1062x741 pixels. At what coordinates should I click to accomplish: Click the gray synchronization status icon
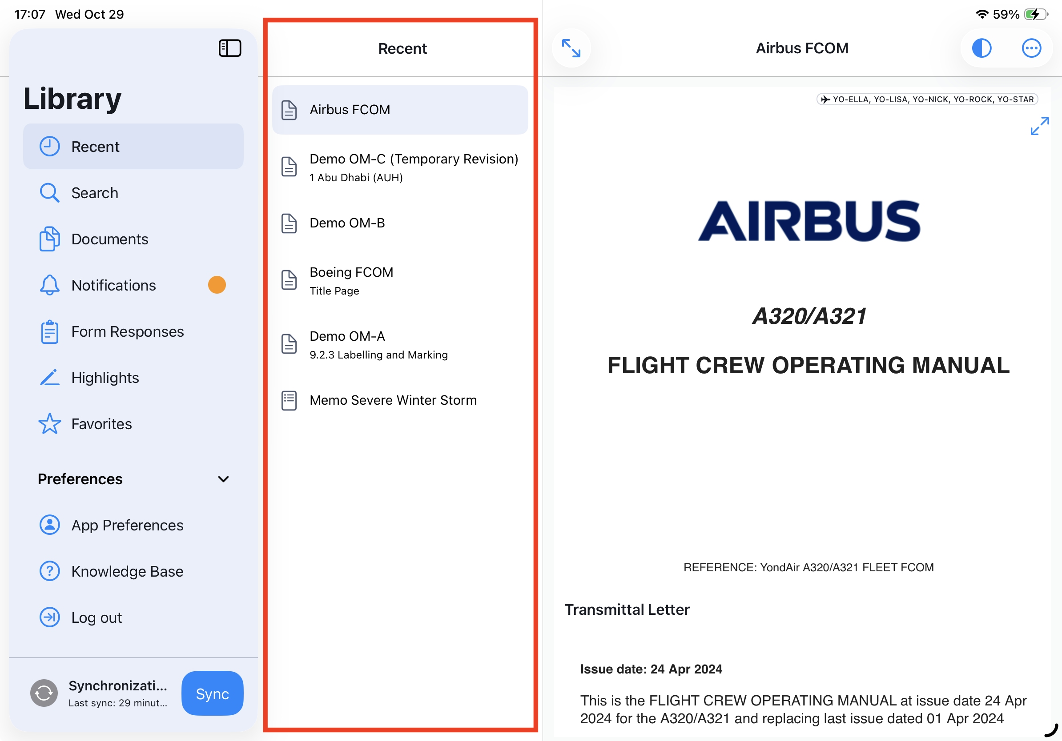(44, 693)
